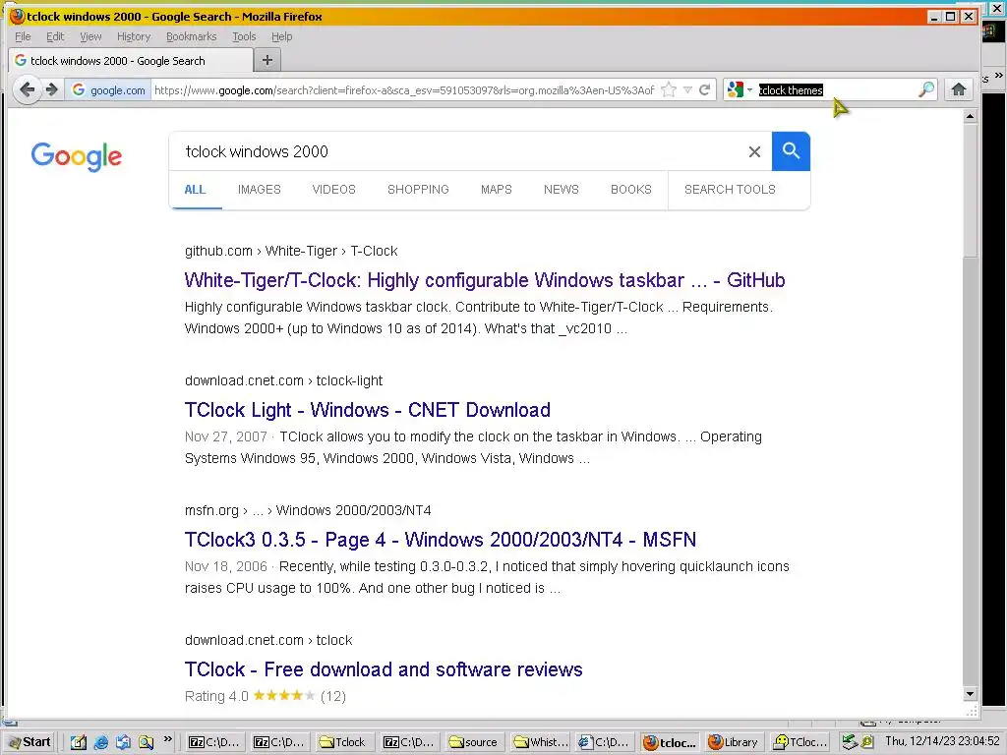Click the magnifier in Firefox search box
This screenshot has height=755, width=1007.
click(925, 89)
